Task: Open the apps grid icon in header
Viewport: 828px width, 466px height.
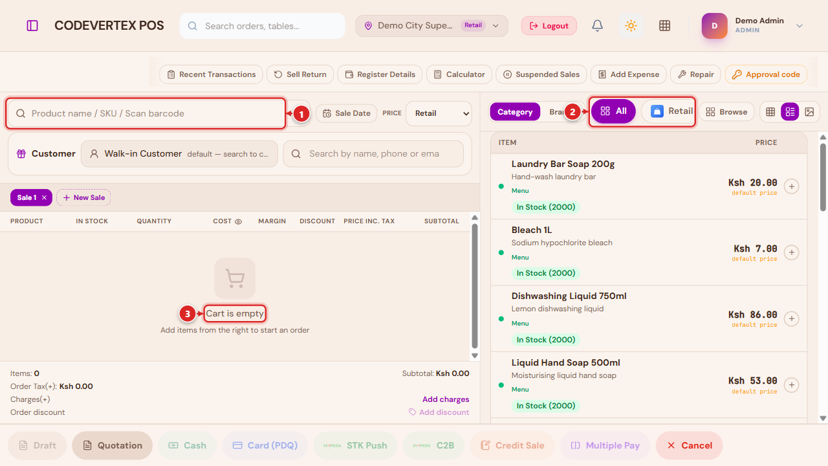Action: coord(664,26)
